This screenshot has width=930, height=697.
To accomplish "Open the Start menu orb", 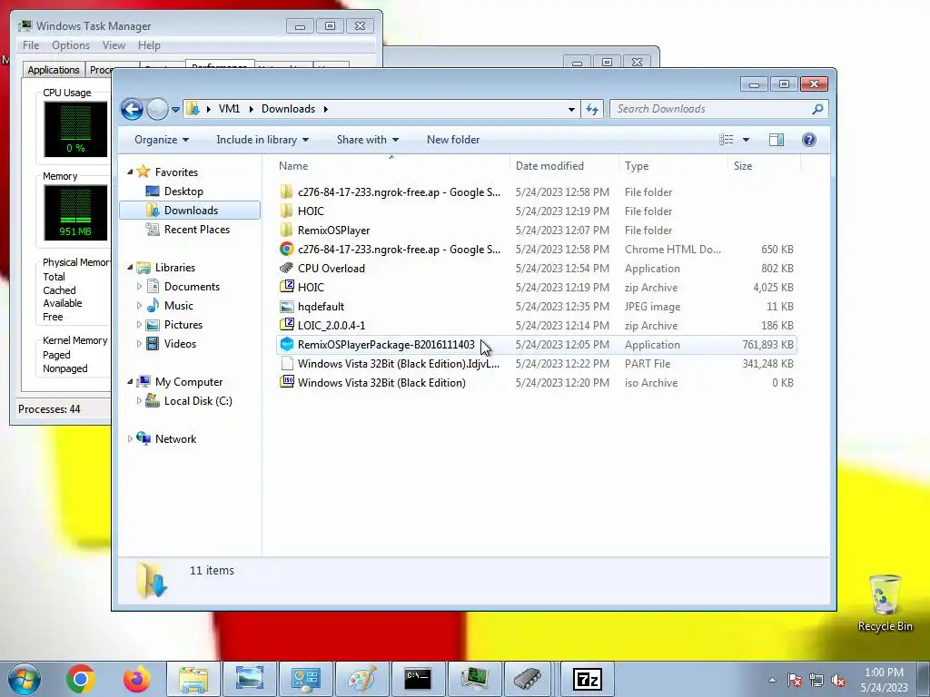I will [x=24, y=679].
